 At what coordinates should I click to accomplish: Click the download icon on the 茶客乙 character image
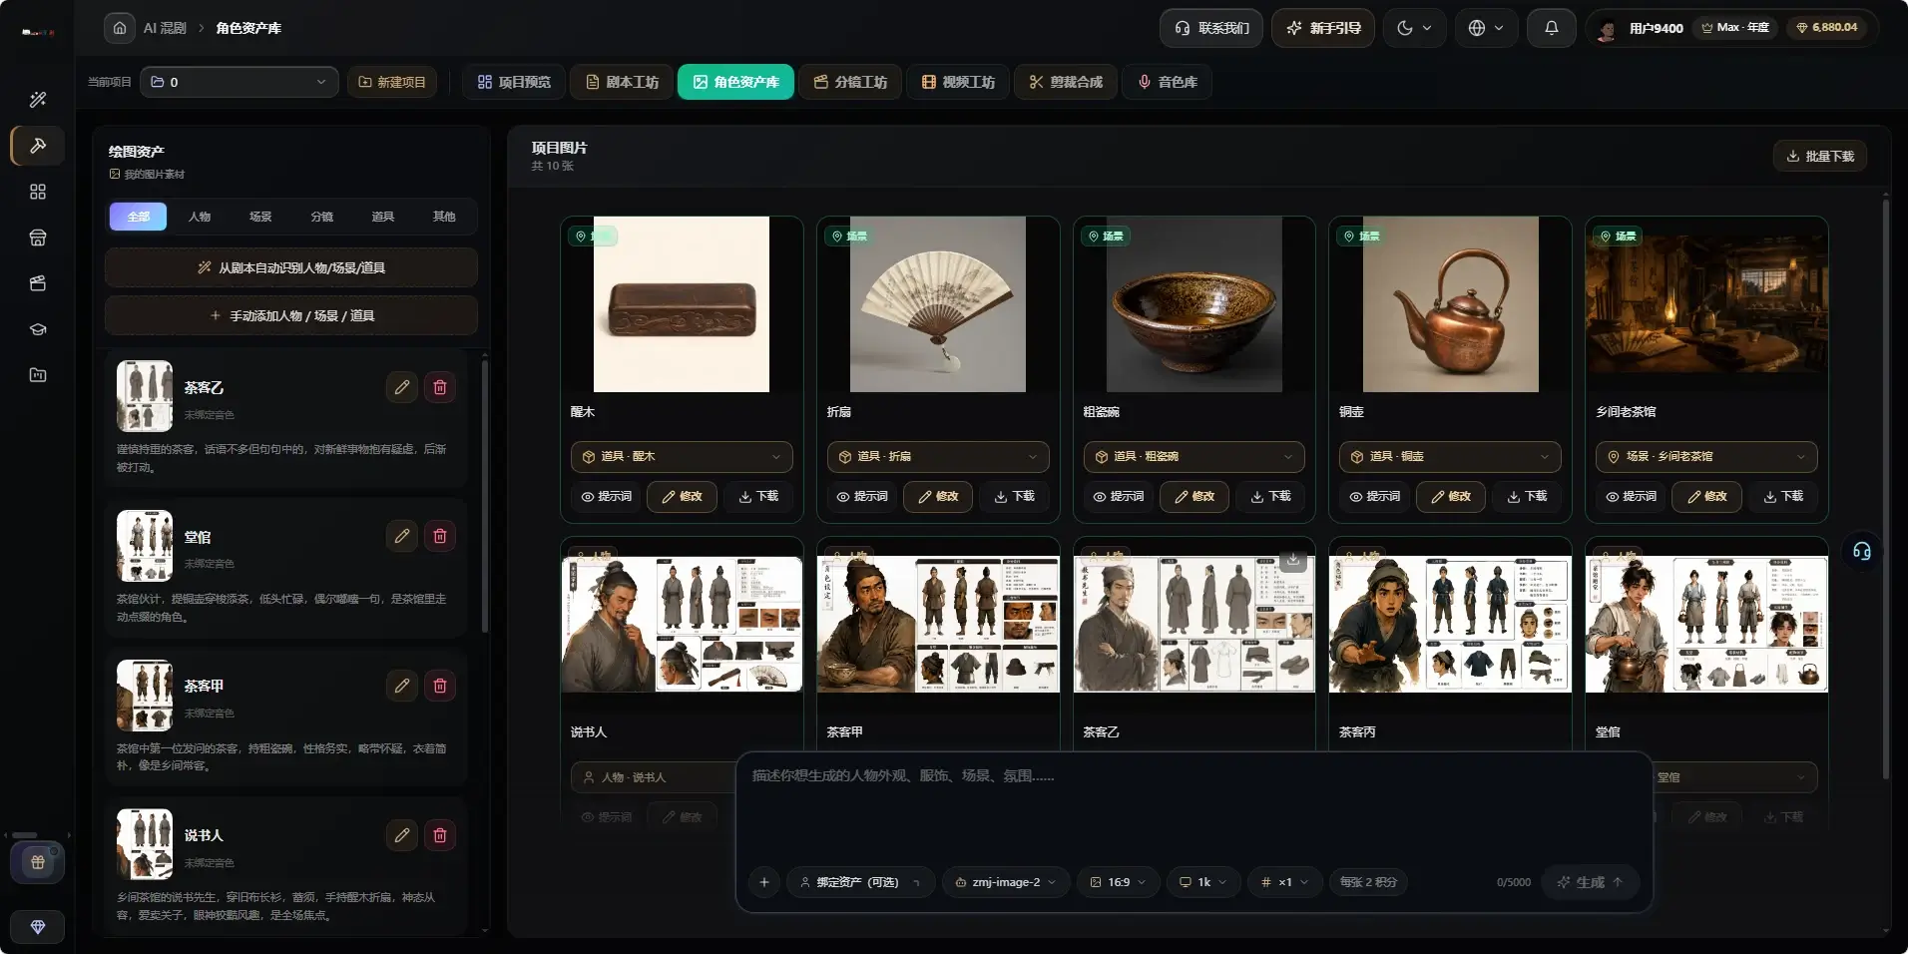[1293, 560]
